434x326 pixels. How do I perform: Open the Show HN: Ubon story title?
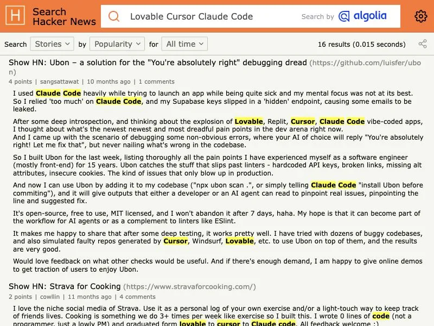157,62
